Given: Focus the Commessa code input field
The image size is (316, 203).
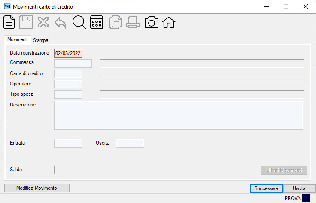Looking at the screenshot, I should [73, 64].
